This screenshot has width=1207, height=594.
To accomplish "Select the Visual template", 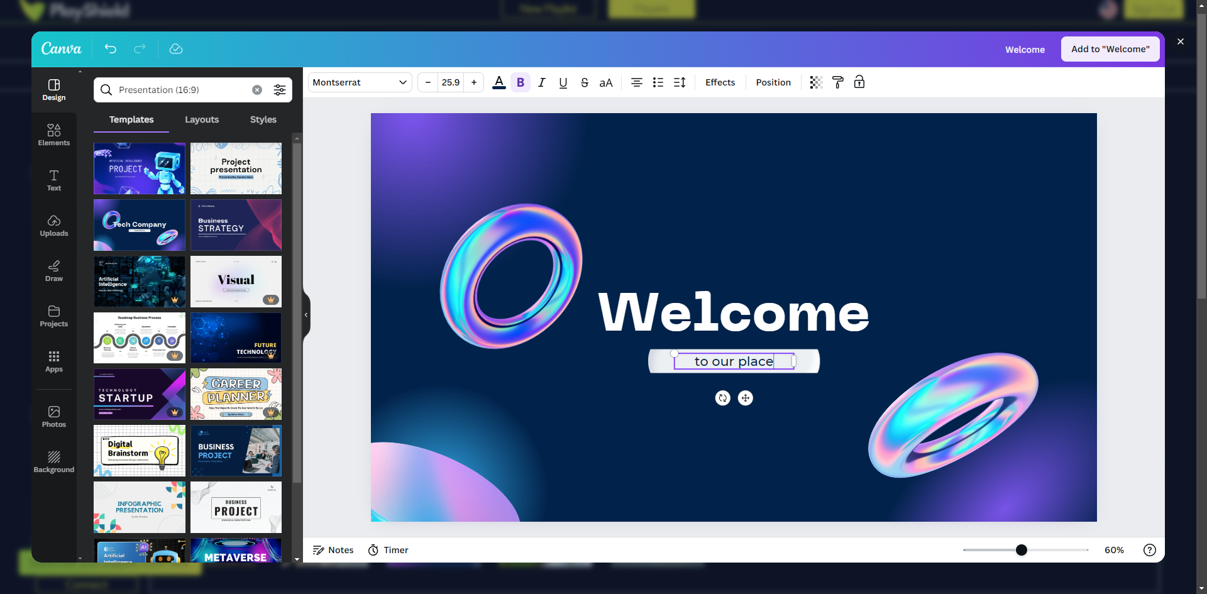I will click(x=236, y=282).
